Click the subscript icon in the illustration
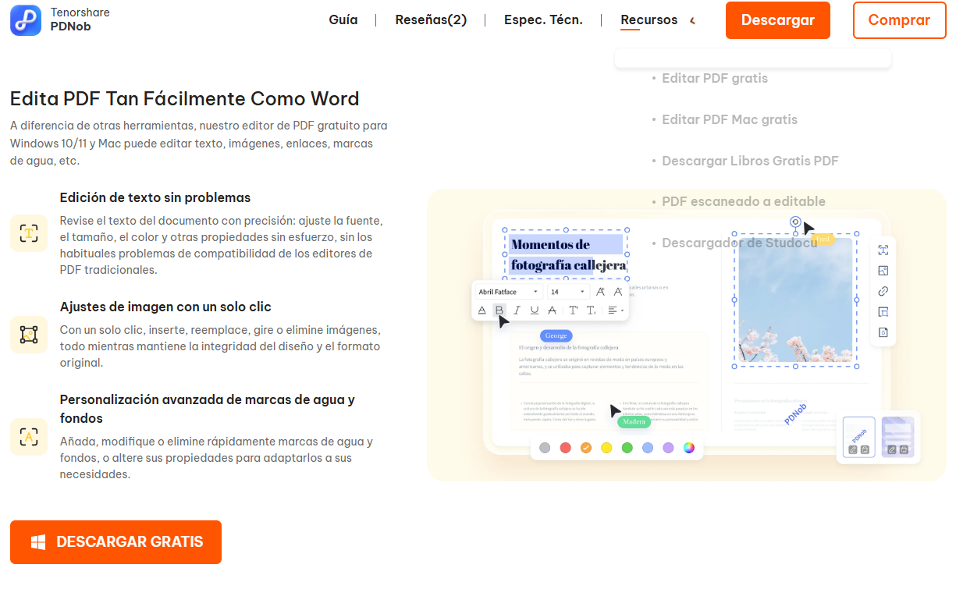 [591, 310]
